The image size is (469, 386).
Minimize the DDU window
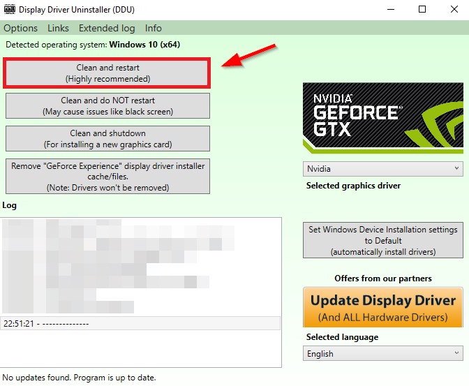tap(391, 9)
